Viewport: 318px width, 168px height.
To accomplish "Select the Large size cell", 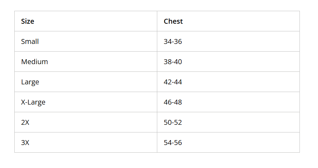I will [x=86, y=82].
